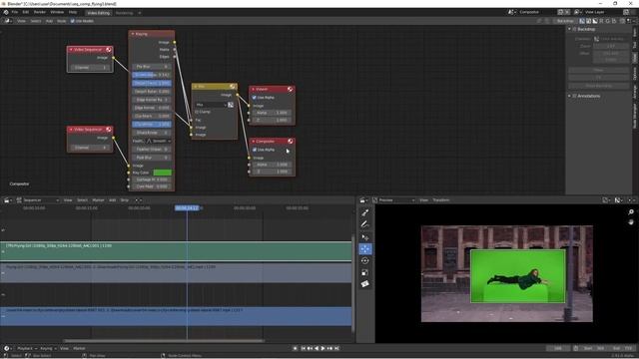The image size is (639, 359).
Task: Open sequencer editor type selector icon
Action: click(x=8, y=200)
